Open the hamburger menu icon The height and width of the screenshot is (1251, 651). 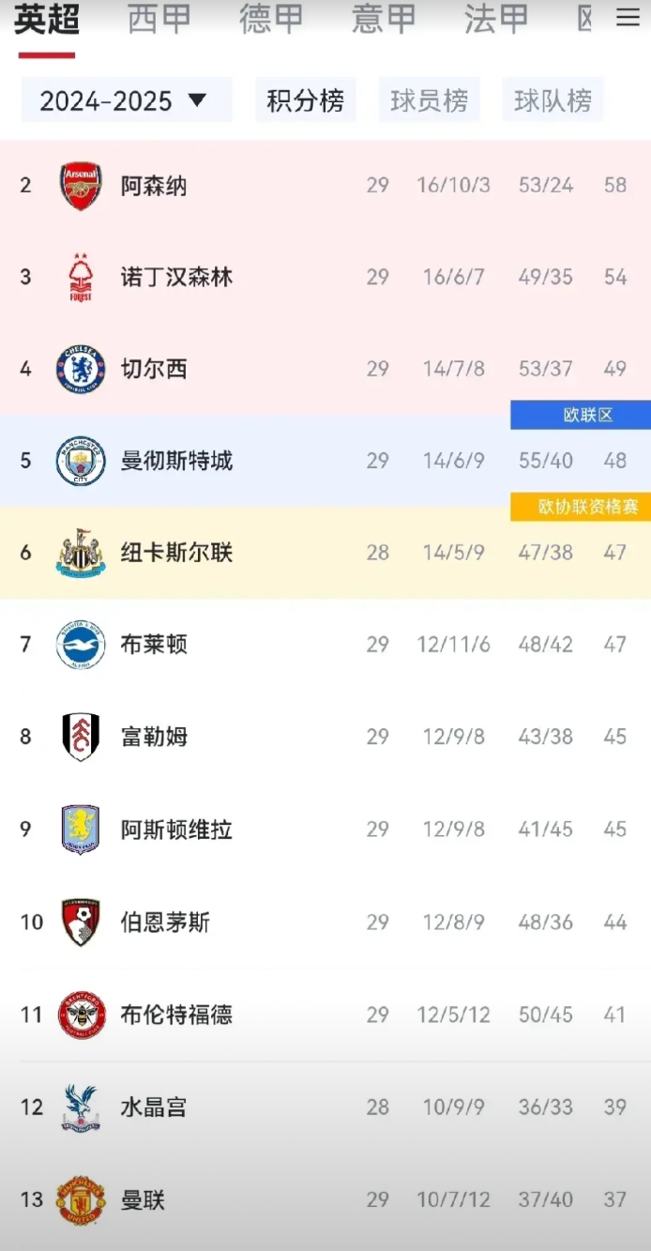(x=628, y=18)
